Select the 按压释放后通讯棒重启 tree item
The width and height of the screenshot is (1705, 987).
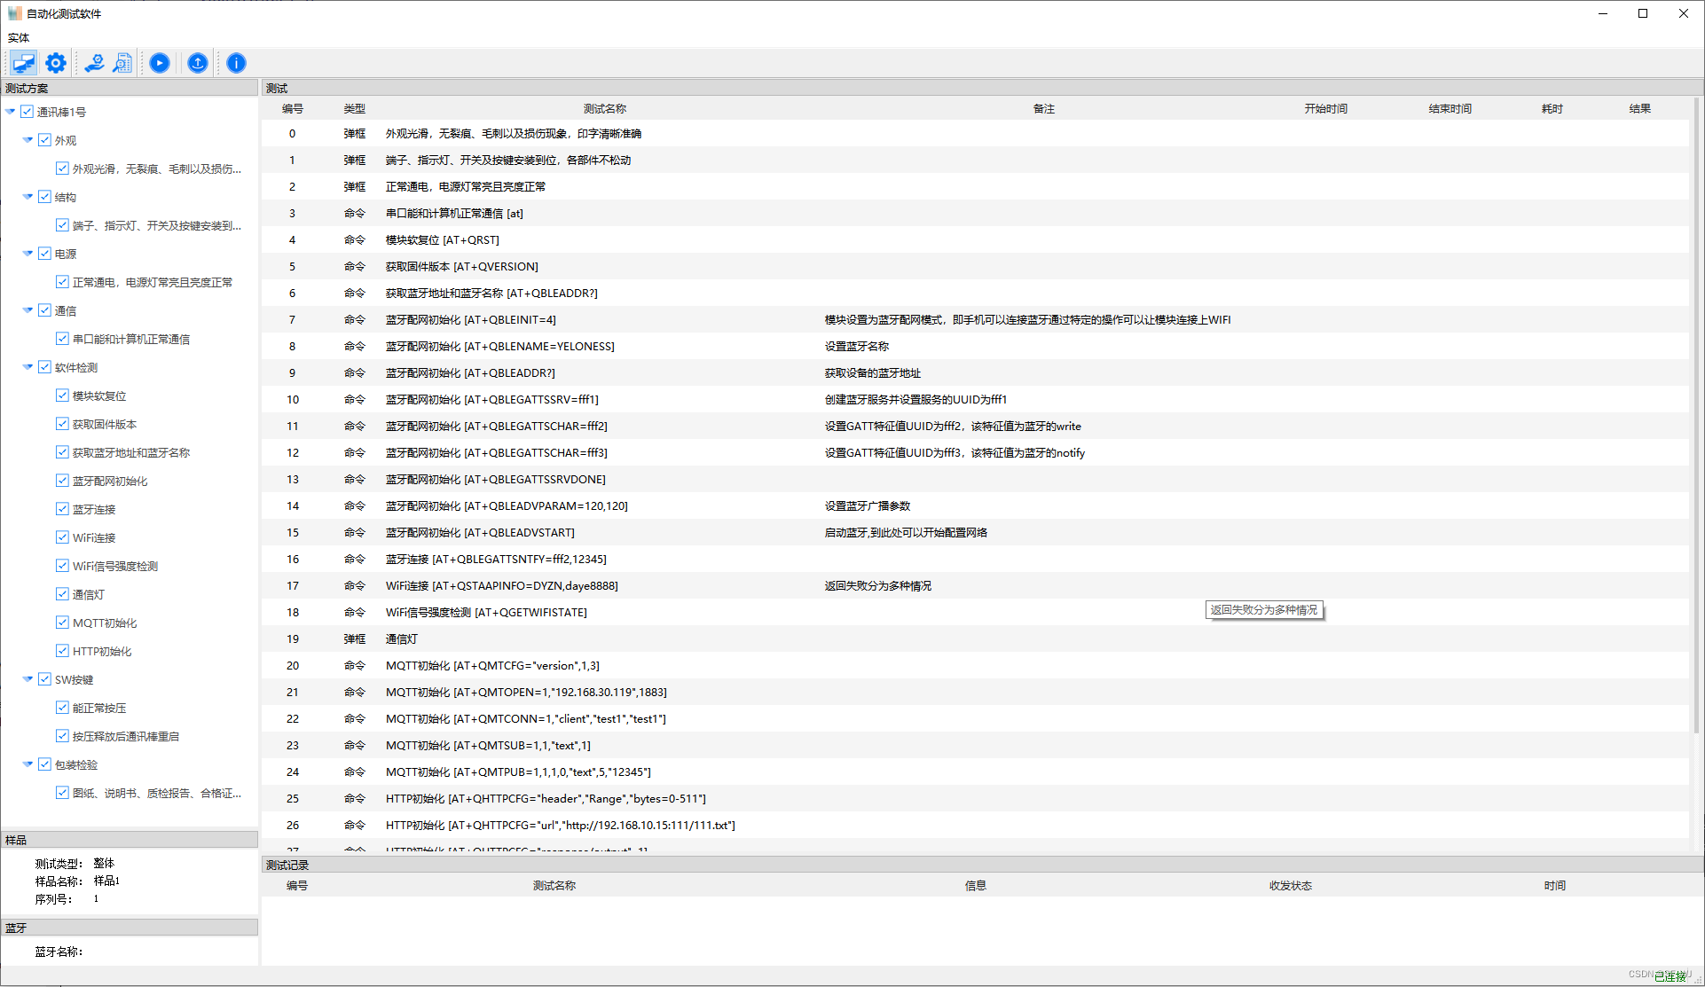click(126, 736)
